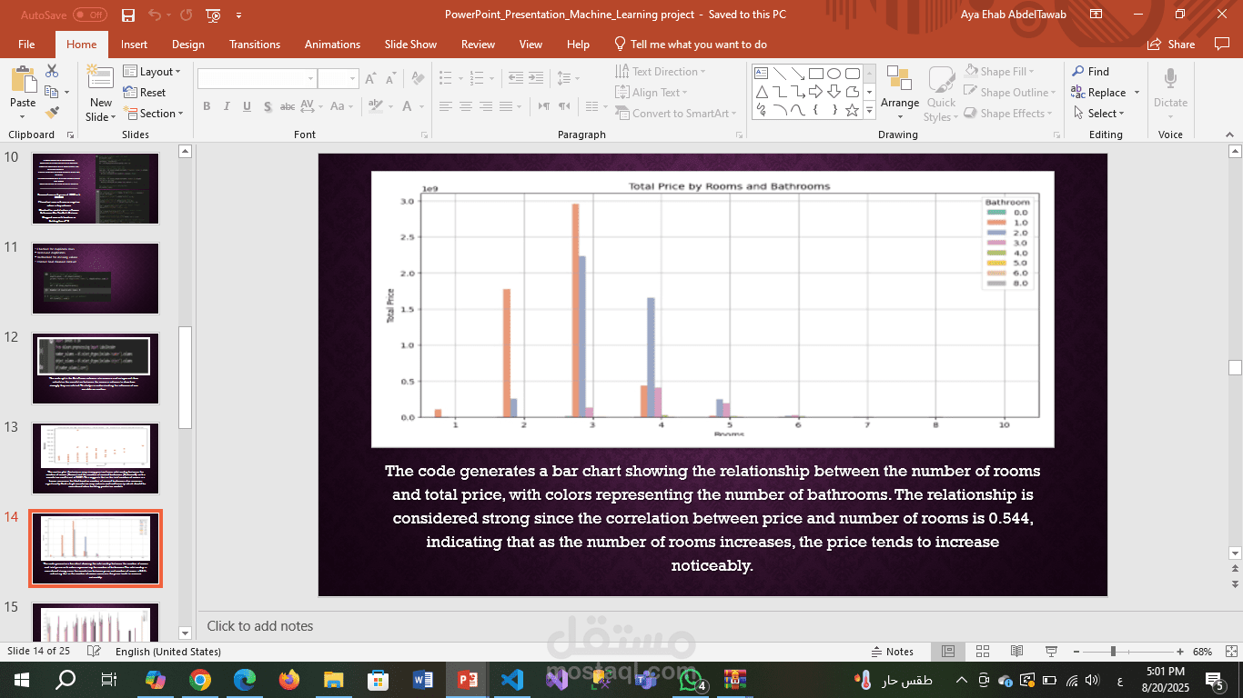Apply text shadow formatting
Viewport: 1243px width, 698px height.
(267, 106)
